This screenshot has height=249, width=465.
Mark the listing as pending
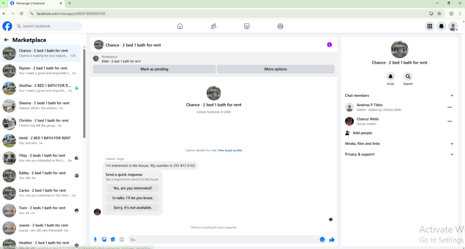[154, 69]
